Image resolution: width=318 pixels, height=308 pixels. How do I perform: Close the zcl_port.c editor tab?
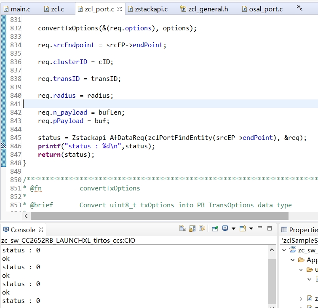120,9
